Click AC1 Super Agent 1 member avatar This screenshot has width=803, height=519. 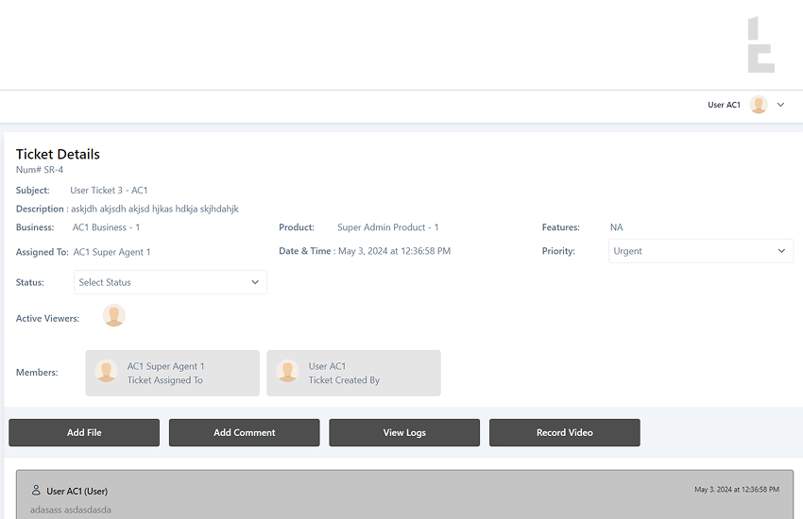(x=107, y=372)
